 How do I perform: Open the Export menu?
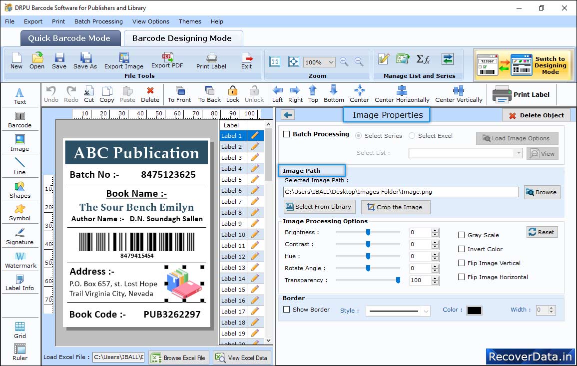pyautogui.click(x=33, y=21)
